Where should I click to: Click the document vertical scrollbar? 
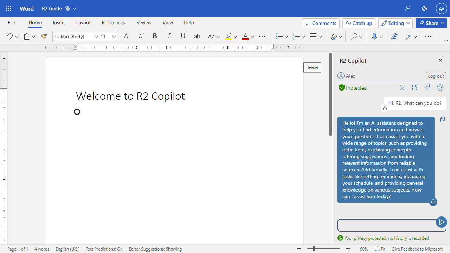(330, 95)
